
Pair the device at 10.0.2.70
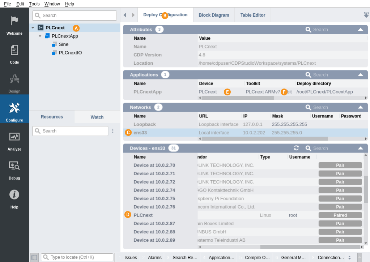coord(340,165)
